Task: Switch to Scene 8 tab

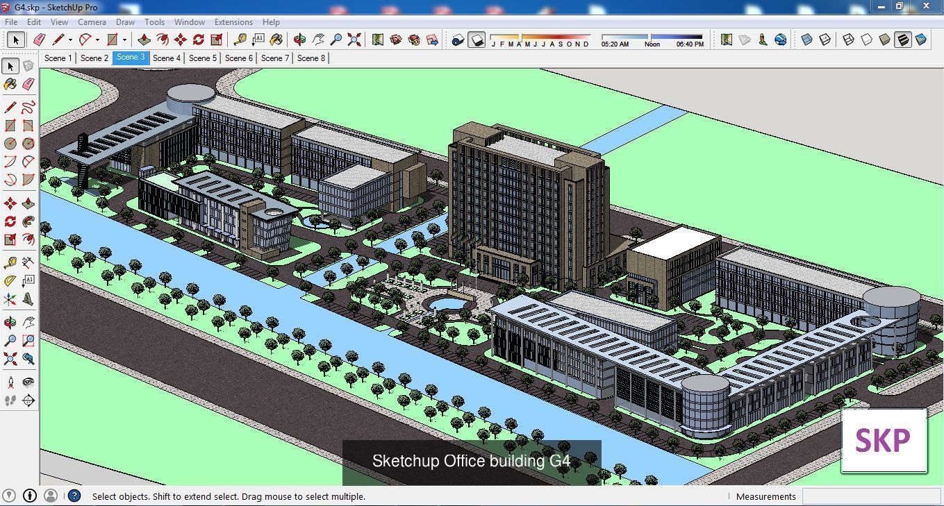Action: 310,58
